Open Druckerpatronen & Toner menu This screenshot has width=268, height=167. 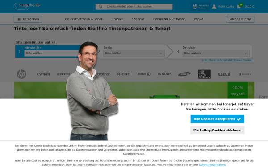84,19
